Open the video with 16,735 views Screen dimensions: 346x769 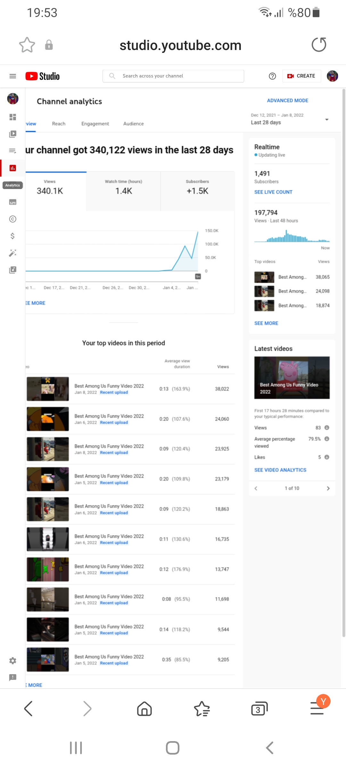pos(130,539)
